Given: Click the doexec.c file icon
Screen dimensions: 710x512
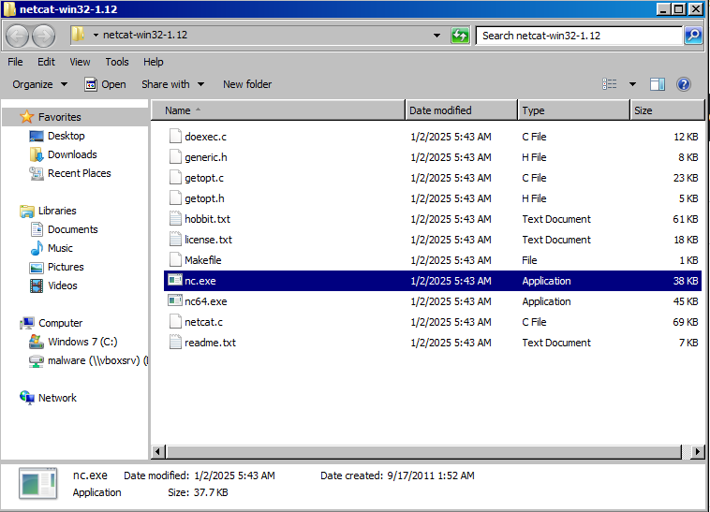Looking at the screenshot, I should pos(175,136).
